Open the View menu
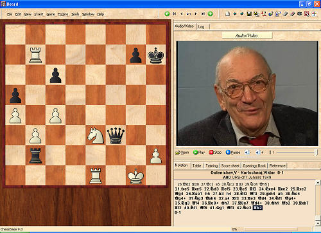The width and height of the screenshot is (321, 233). (x=28, y=14)
